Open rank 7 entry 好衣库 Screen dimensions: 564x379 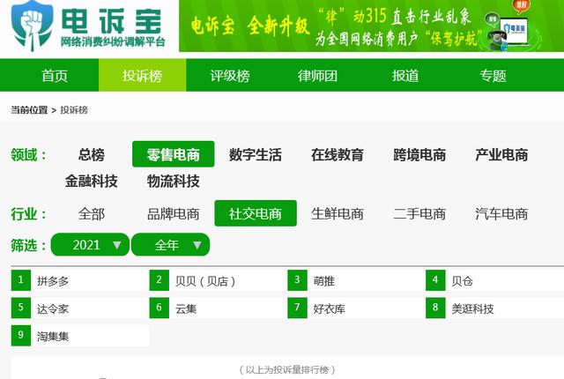(x=356, y=308)
